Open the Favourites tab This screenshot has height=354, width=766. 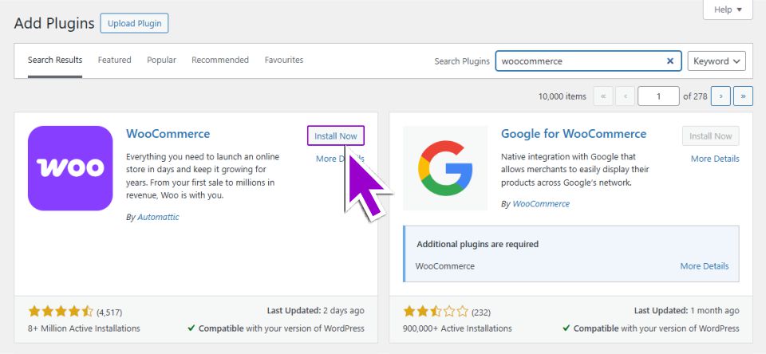(284, 60)
